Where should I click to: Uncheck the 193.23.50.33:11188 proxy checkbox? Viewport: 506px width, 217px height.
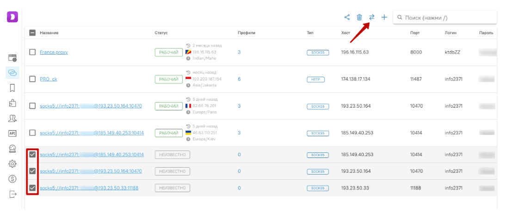tap(32, 188)
